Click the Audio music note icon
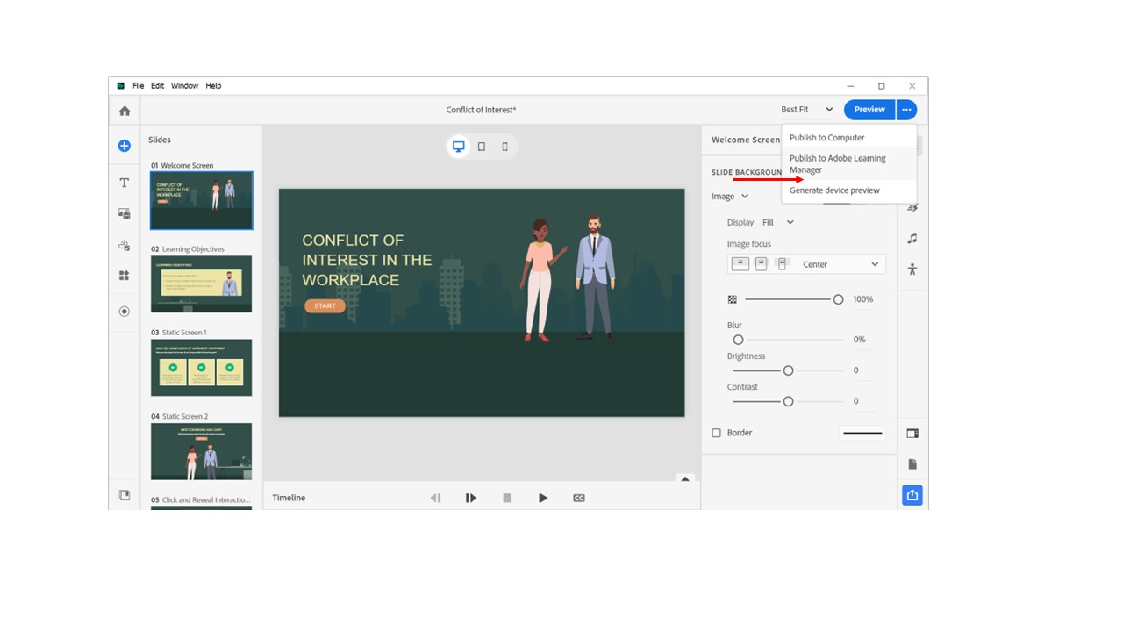 [912, 239]
